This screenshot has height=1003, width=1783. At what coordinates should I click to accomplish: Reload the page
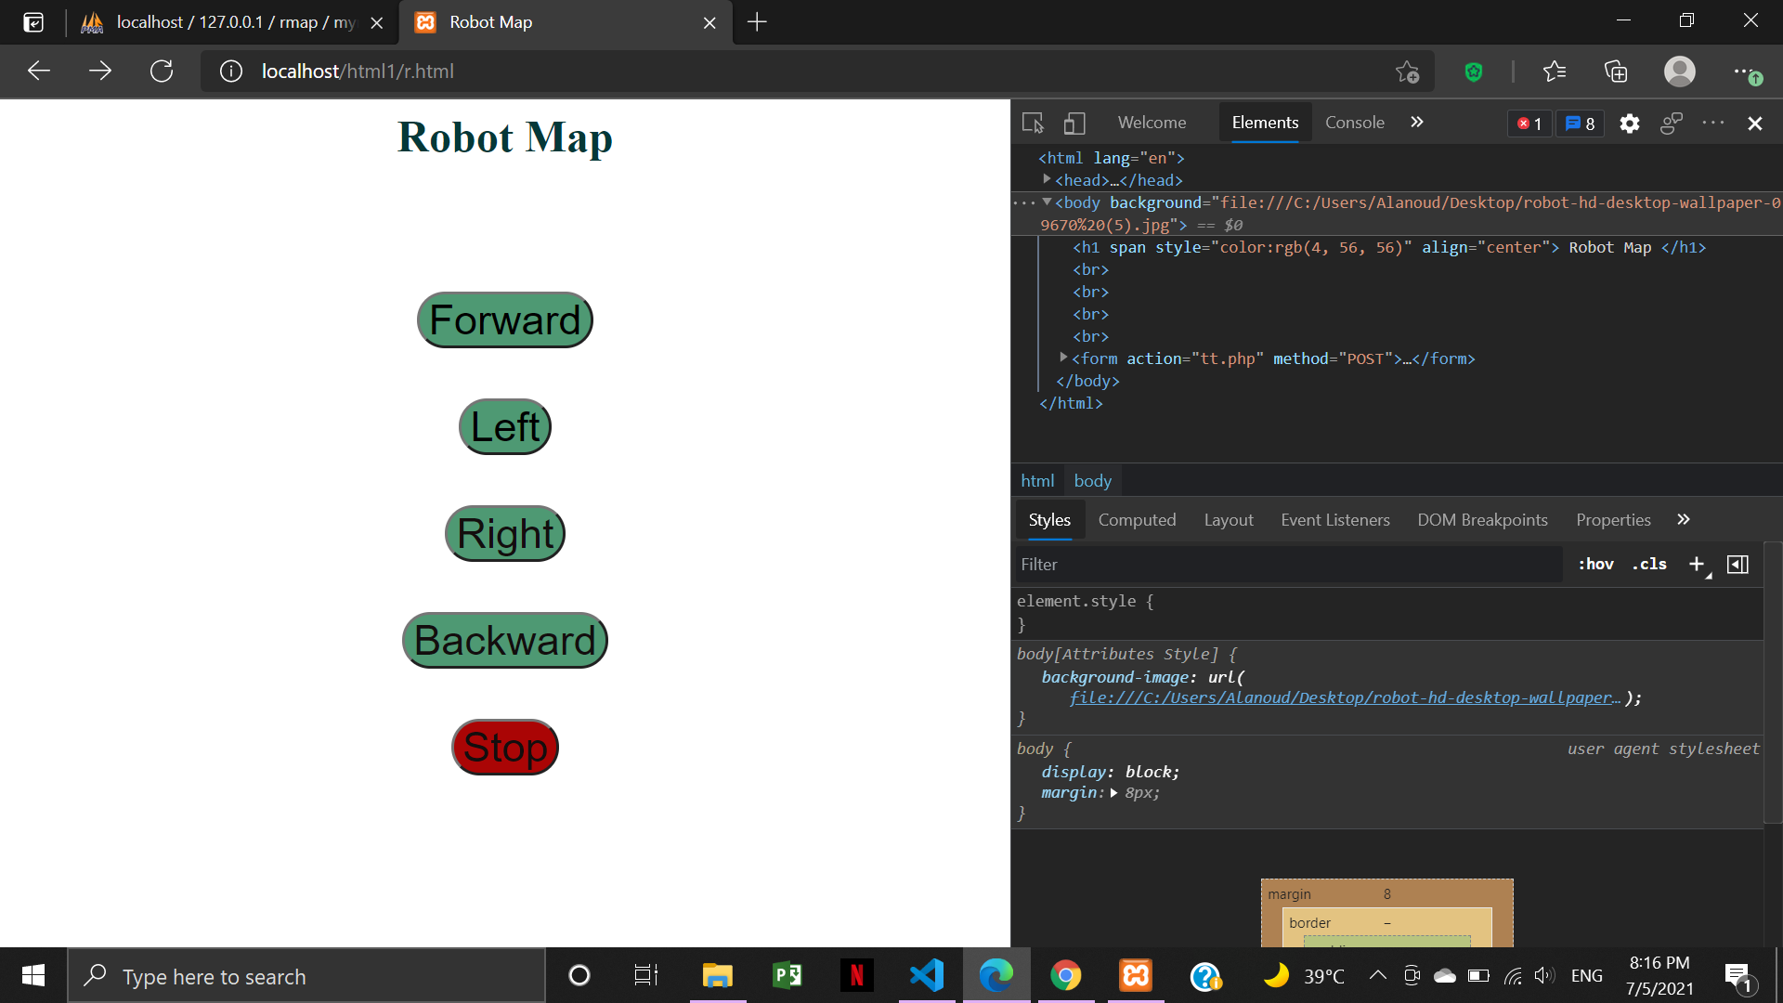click(162, 71)
